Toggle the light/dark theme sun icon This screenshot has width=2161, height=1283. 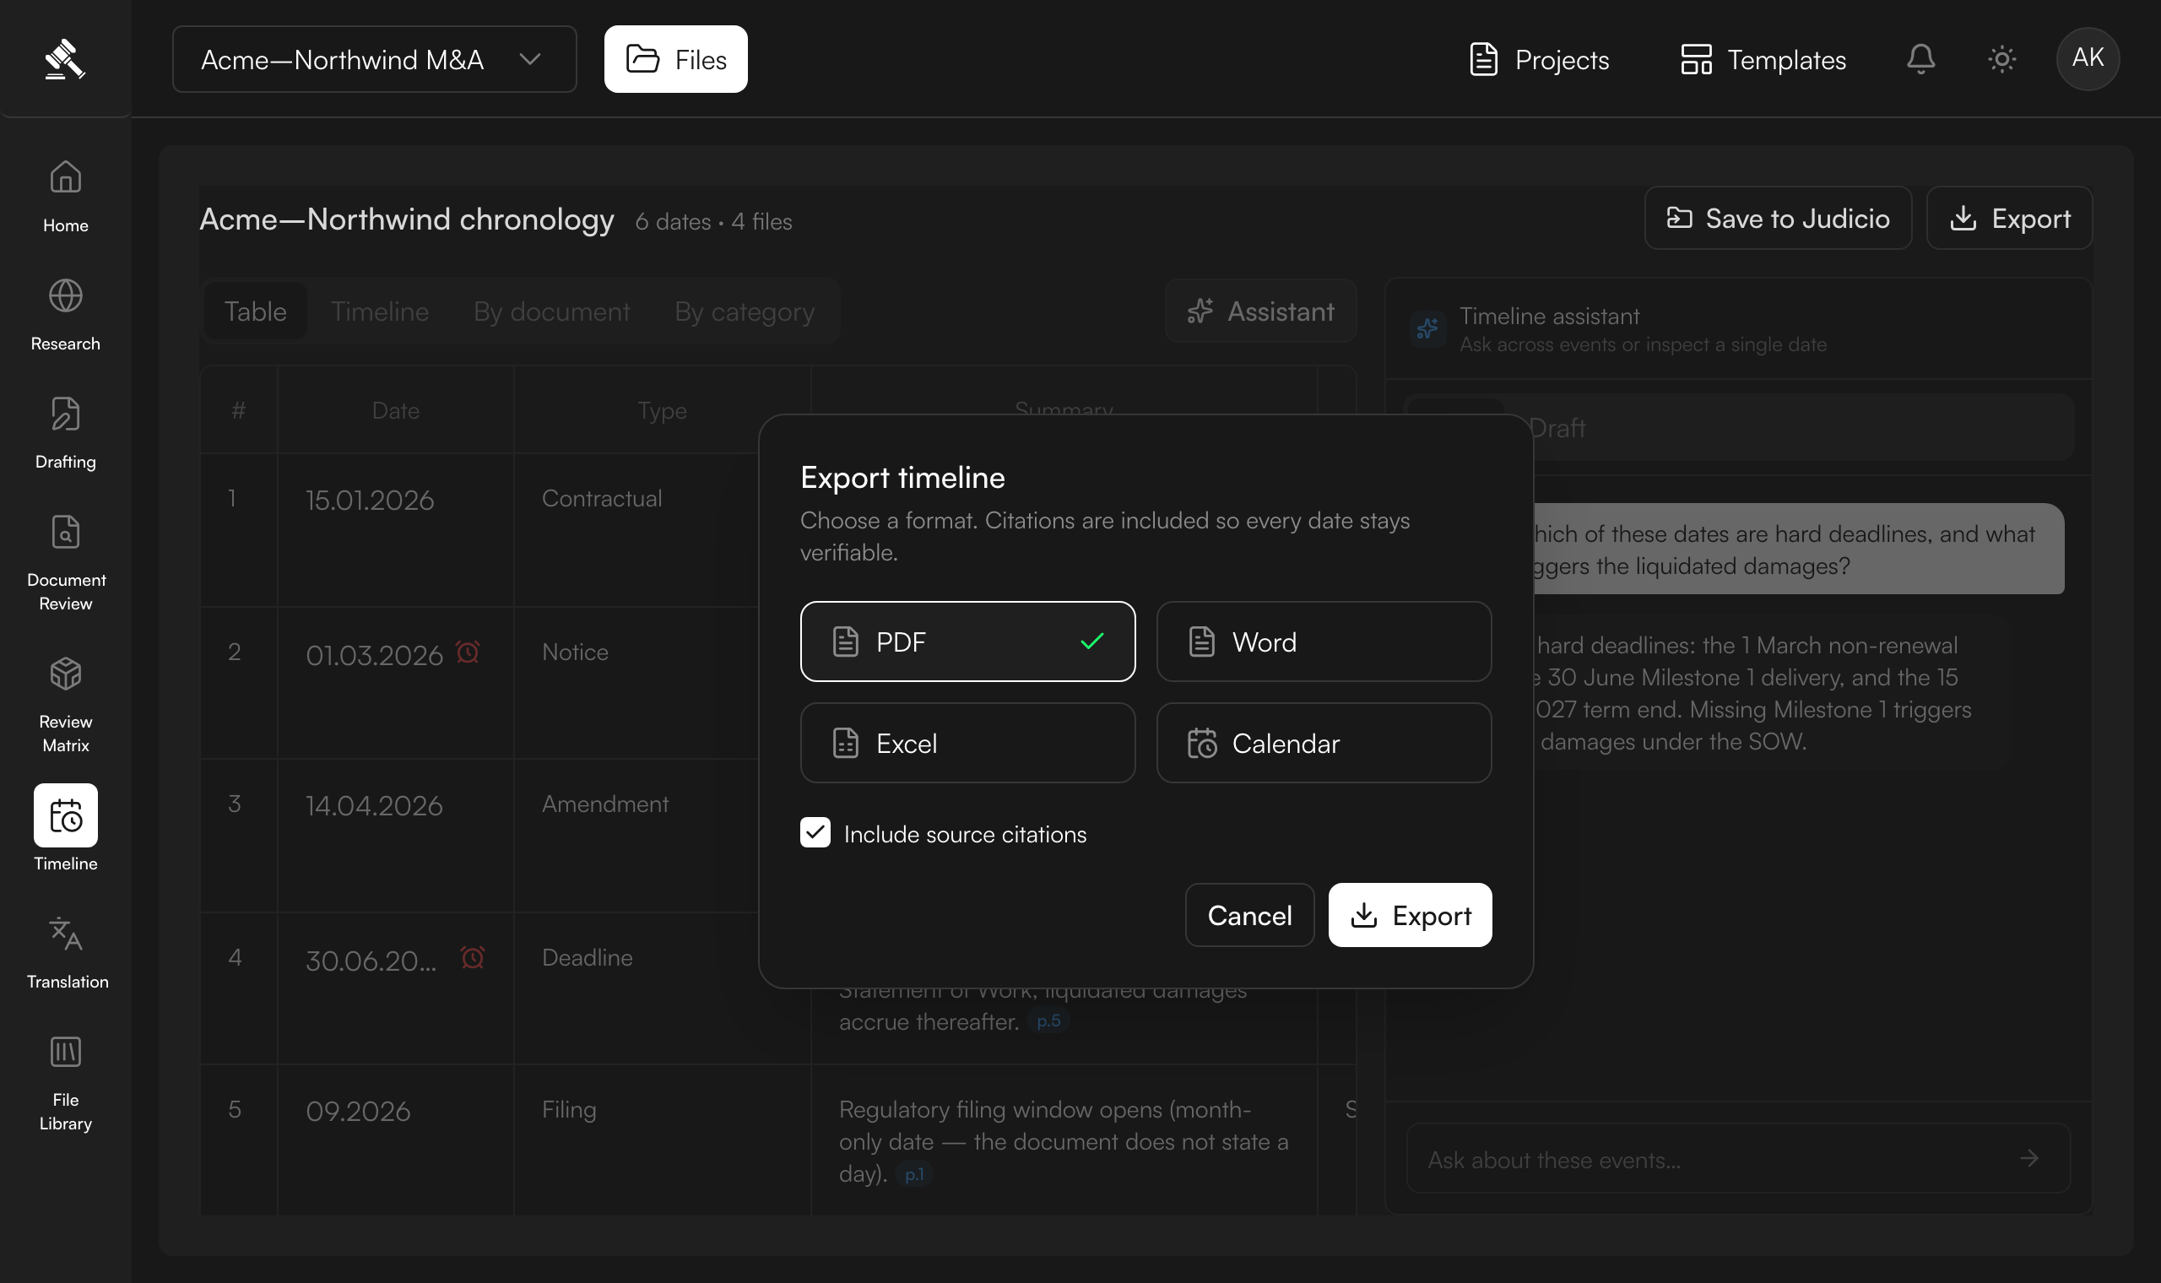click(x=2002, y=59)
